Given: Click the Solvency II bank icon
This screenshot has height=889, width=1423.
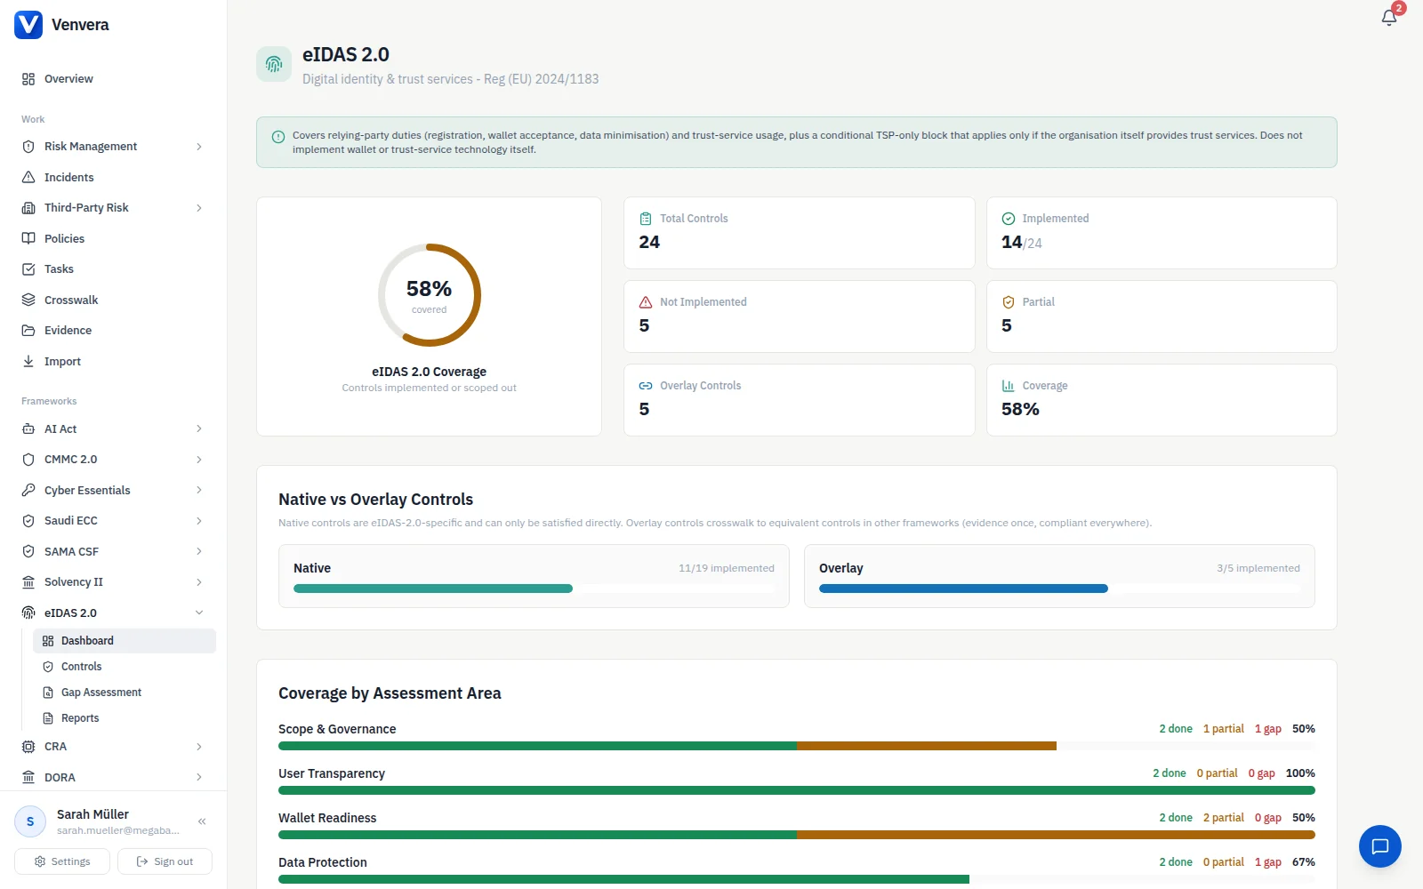Looking at the screenshot, I should 28,582.
